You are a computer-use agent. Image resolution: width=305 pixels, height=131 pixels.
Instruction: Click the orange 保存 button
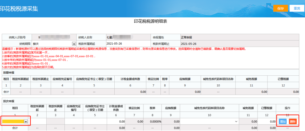pos(280,8)
